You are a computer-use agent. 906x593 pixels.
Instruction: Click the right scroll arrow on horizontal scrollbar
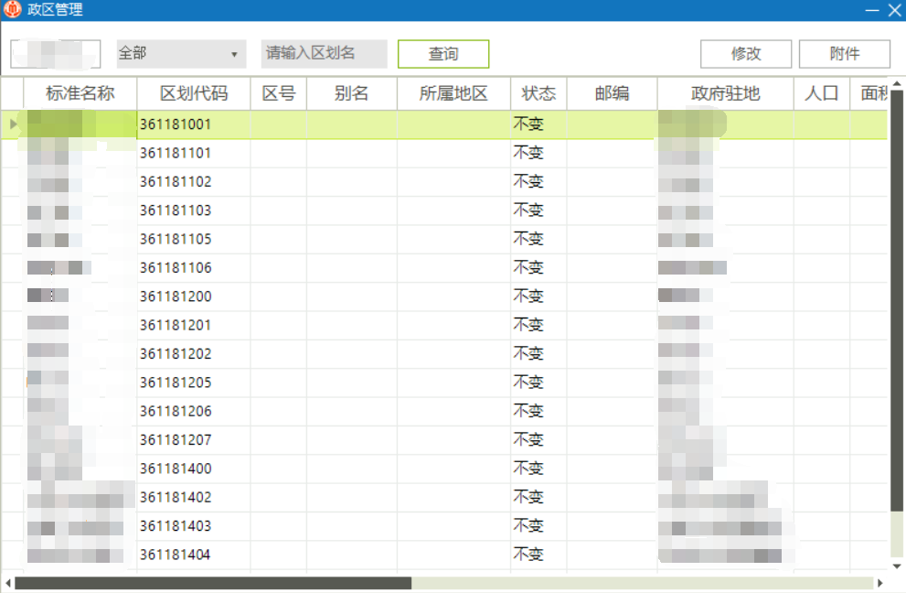click(x=880, y=583)
